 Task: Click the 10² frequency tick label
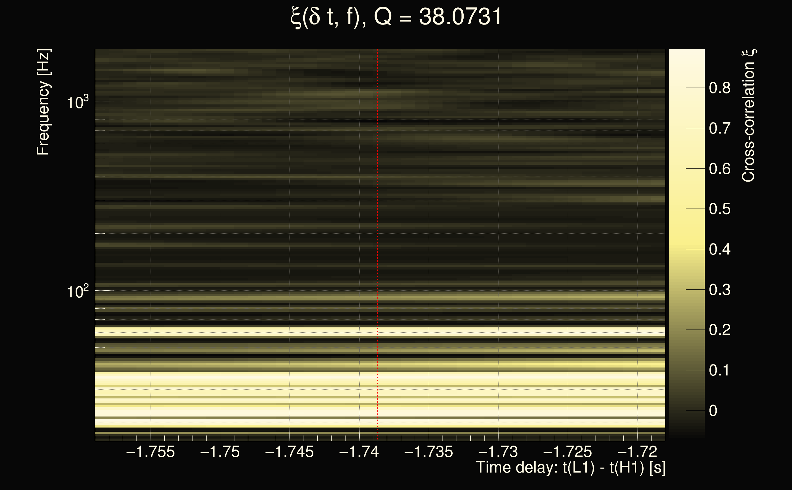tap(77, 292)
